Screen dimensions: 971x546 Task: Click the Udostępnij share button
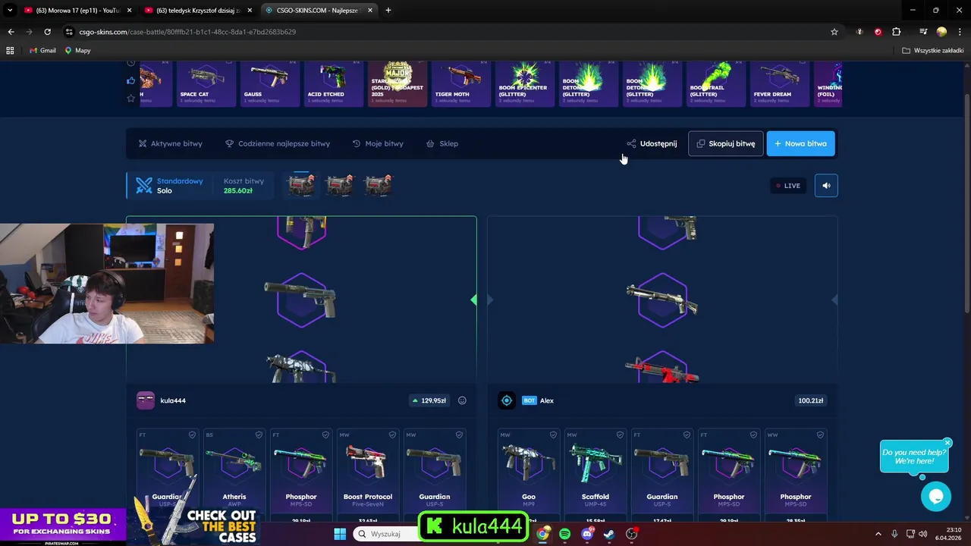pos(652,143)
